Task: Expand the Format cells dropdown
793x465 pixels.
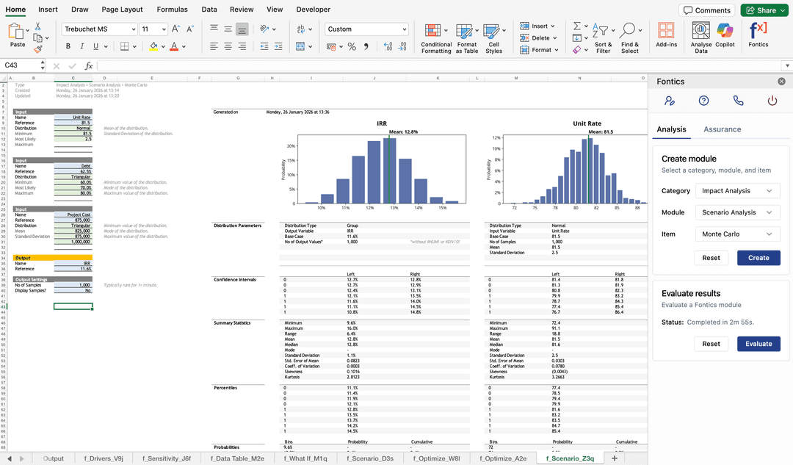Action: [x=557, y=50]
